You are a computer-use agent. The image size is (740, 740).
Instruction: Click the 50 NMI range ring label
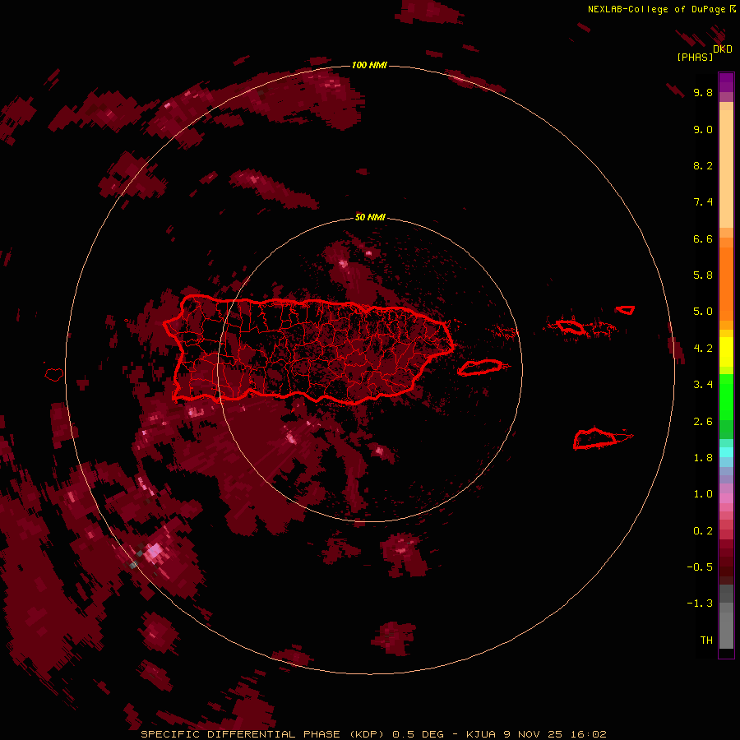[x=370, y=217]
